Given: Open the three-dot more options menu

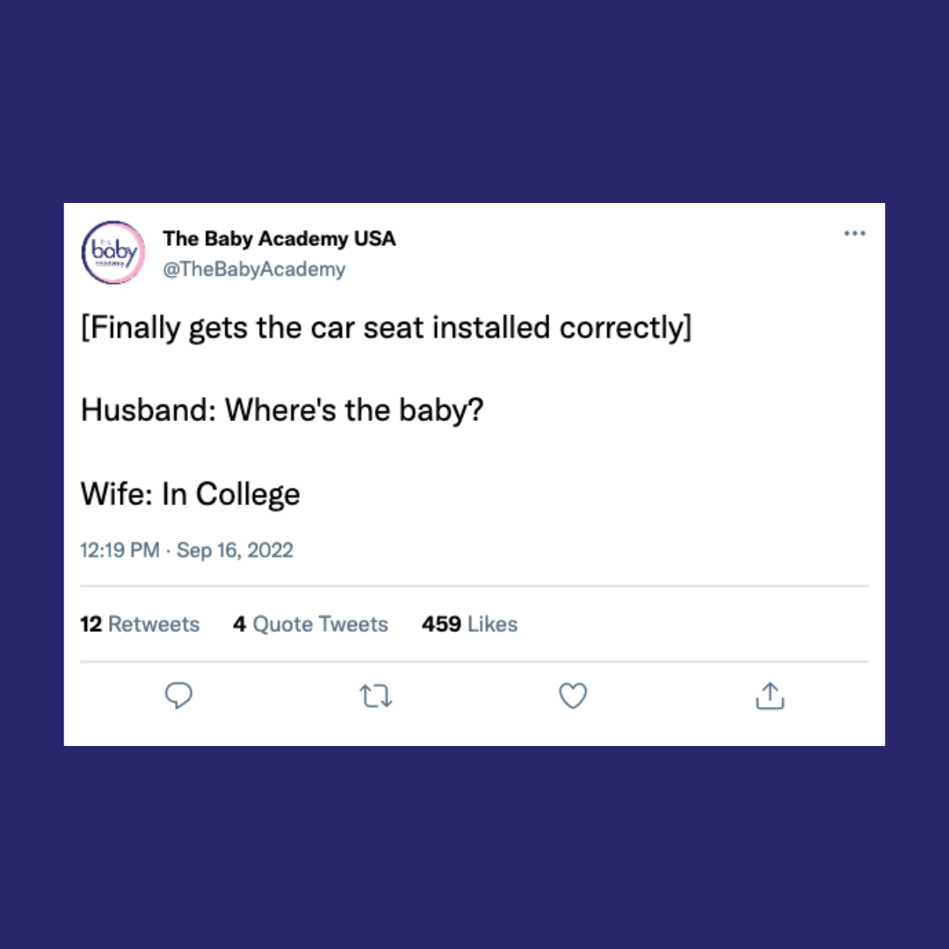Looking at the screenshot, I should coord(855,233).
